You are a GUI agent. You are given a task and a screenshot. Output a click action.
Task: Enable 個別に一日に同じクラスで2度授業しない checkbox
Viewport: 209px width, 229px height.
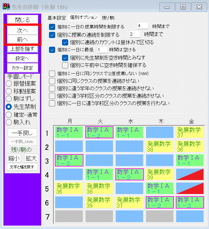(x=52, y=74)
